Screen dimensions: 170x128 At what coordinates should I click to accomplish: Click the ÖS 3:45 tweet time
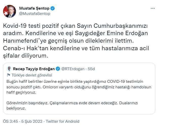point(11,121)
